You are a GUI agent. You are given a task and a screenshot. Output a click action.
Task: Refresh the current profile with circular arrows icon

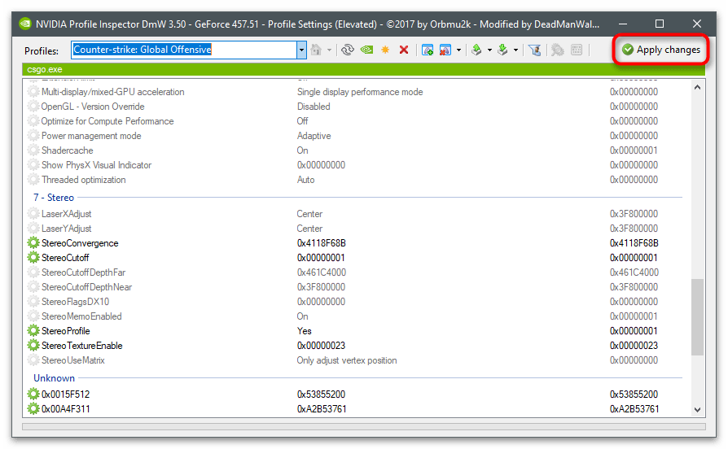pos(347,50)
